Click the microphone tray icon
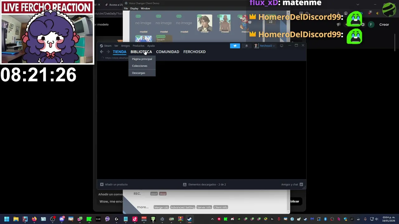This screenshot has width=399, height=224. (365, 219)
